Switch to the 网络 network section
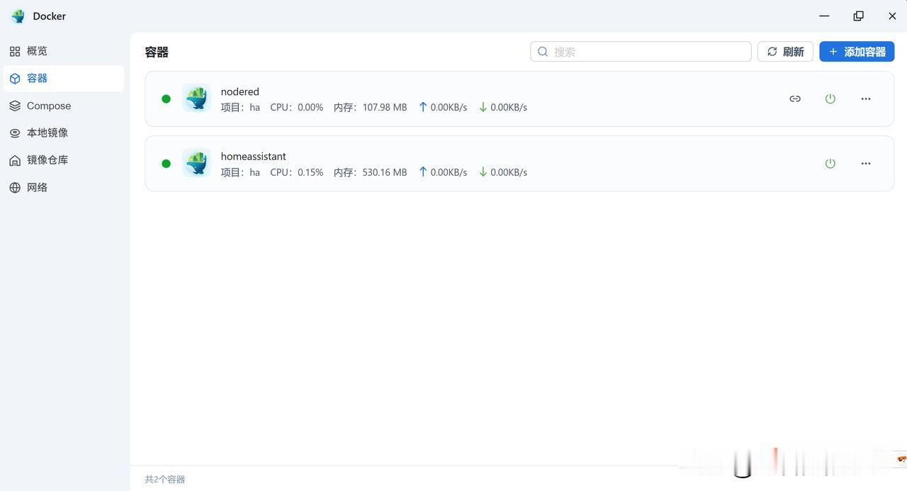This screenshot has width=907, height=491. [x=64, y=187]
